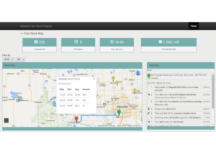
Task: Click the 7,280,149 total stocked fish value
Action: 171,42
